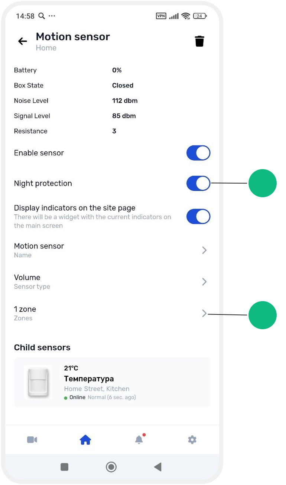Screen dimensions: 286x485
Task: Open Volume sensor type chevron
Action: [204, 282]
